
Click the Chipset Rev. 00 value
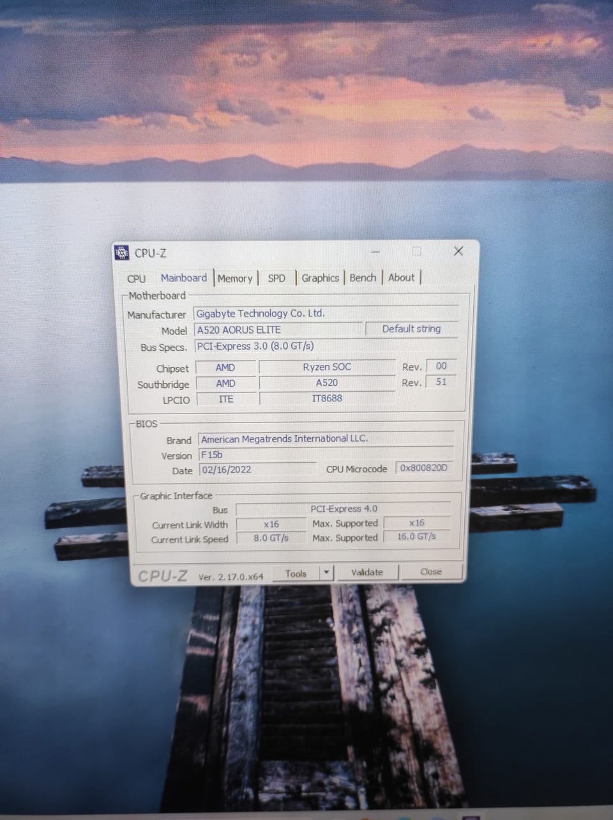pyautogui.click(x=441, y=366)
